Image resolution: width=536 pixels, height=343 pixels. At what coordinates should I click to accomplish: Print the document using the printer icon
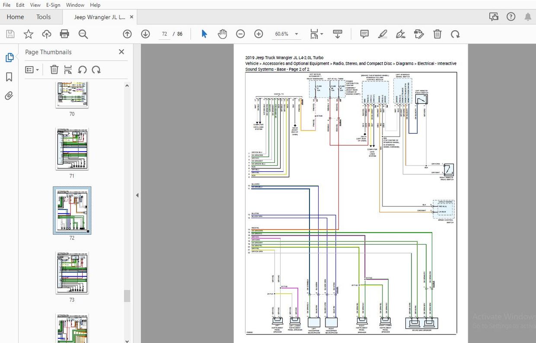click(x=64, y=34)
